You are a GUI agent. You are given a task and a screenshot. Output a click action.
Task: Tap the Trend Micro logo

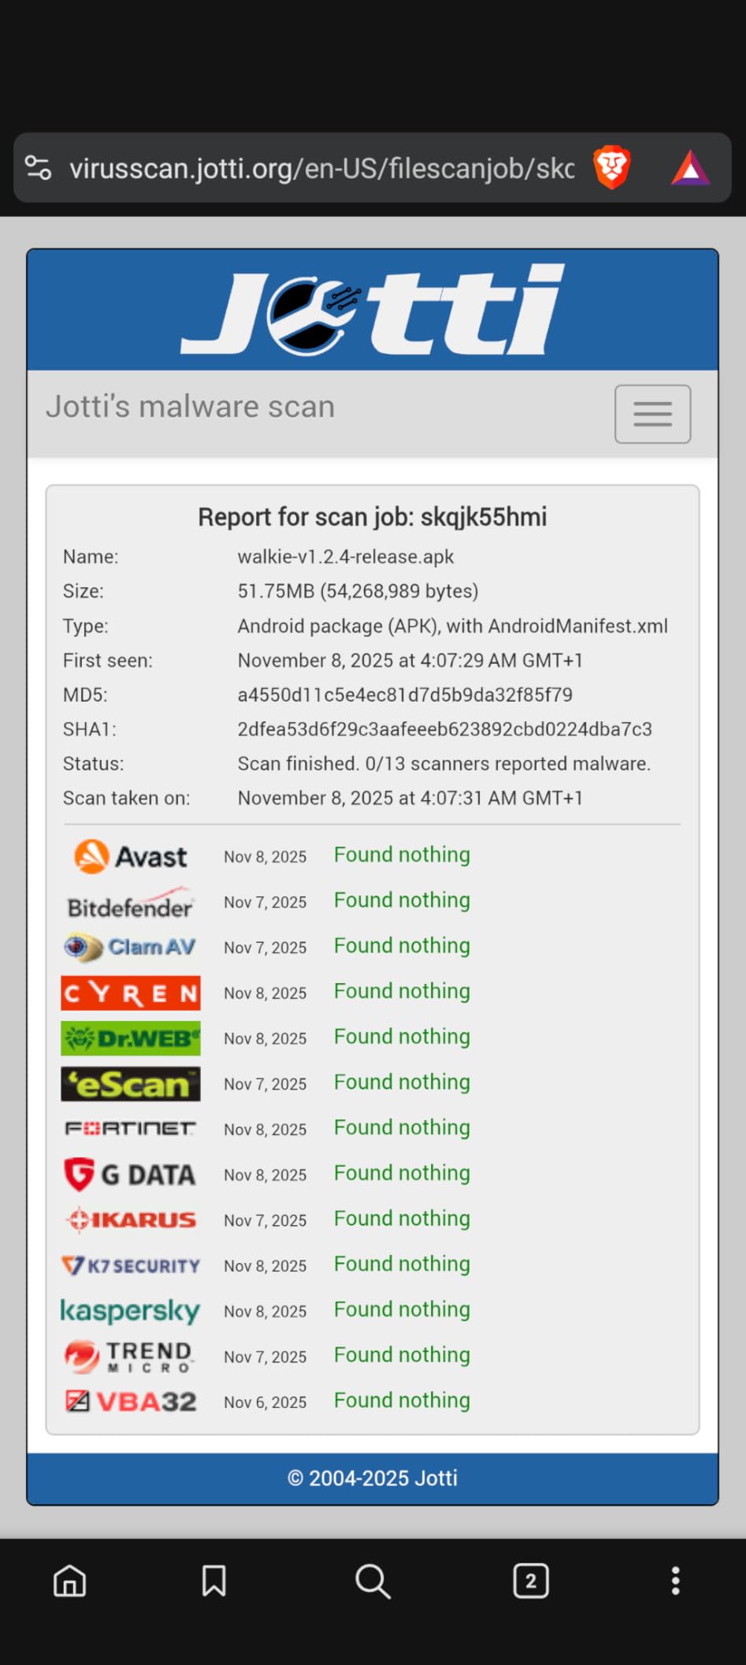131,1356
